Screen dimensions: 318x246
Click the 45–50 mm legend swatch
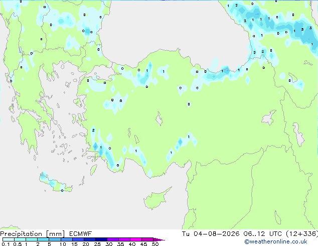(x=147, y=239)
